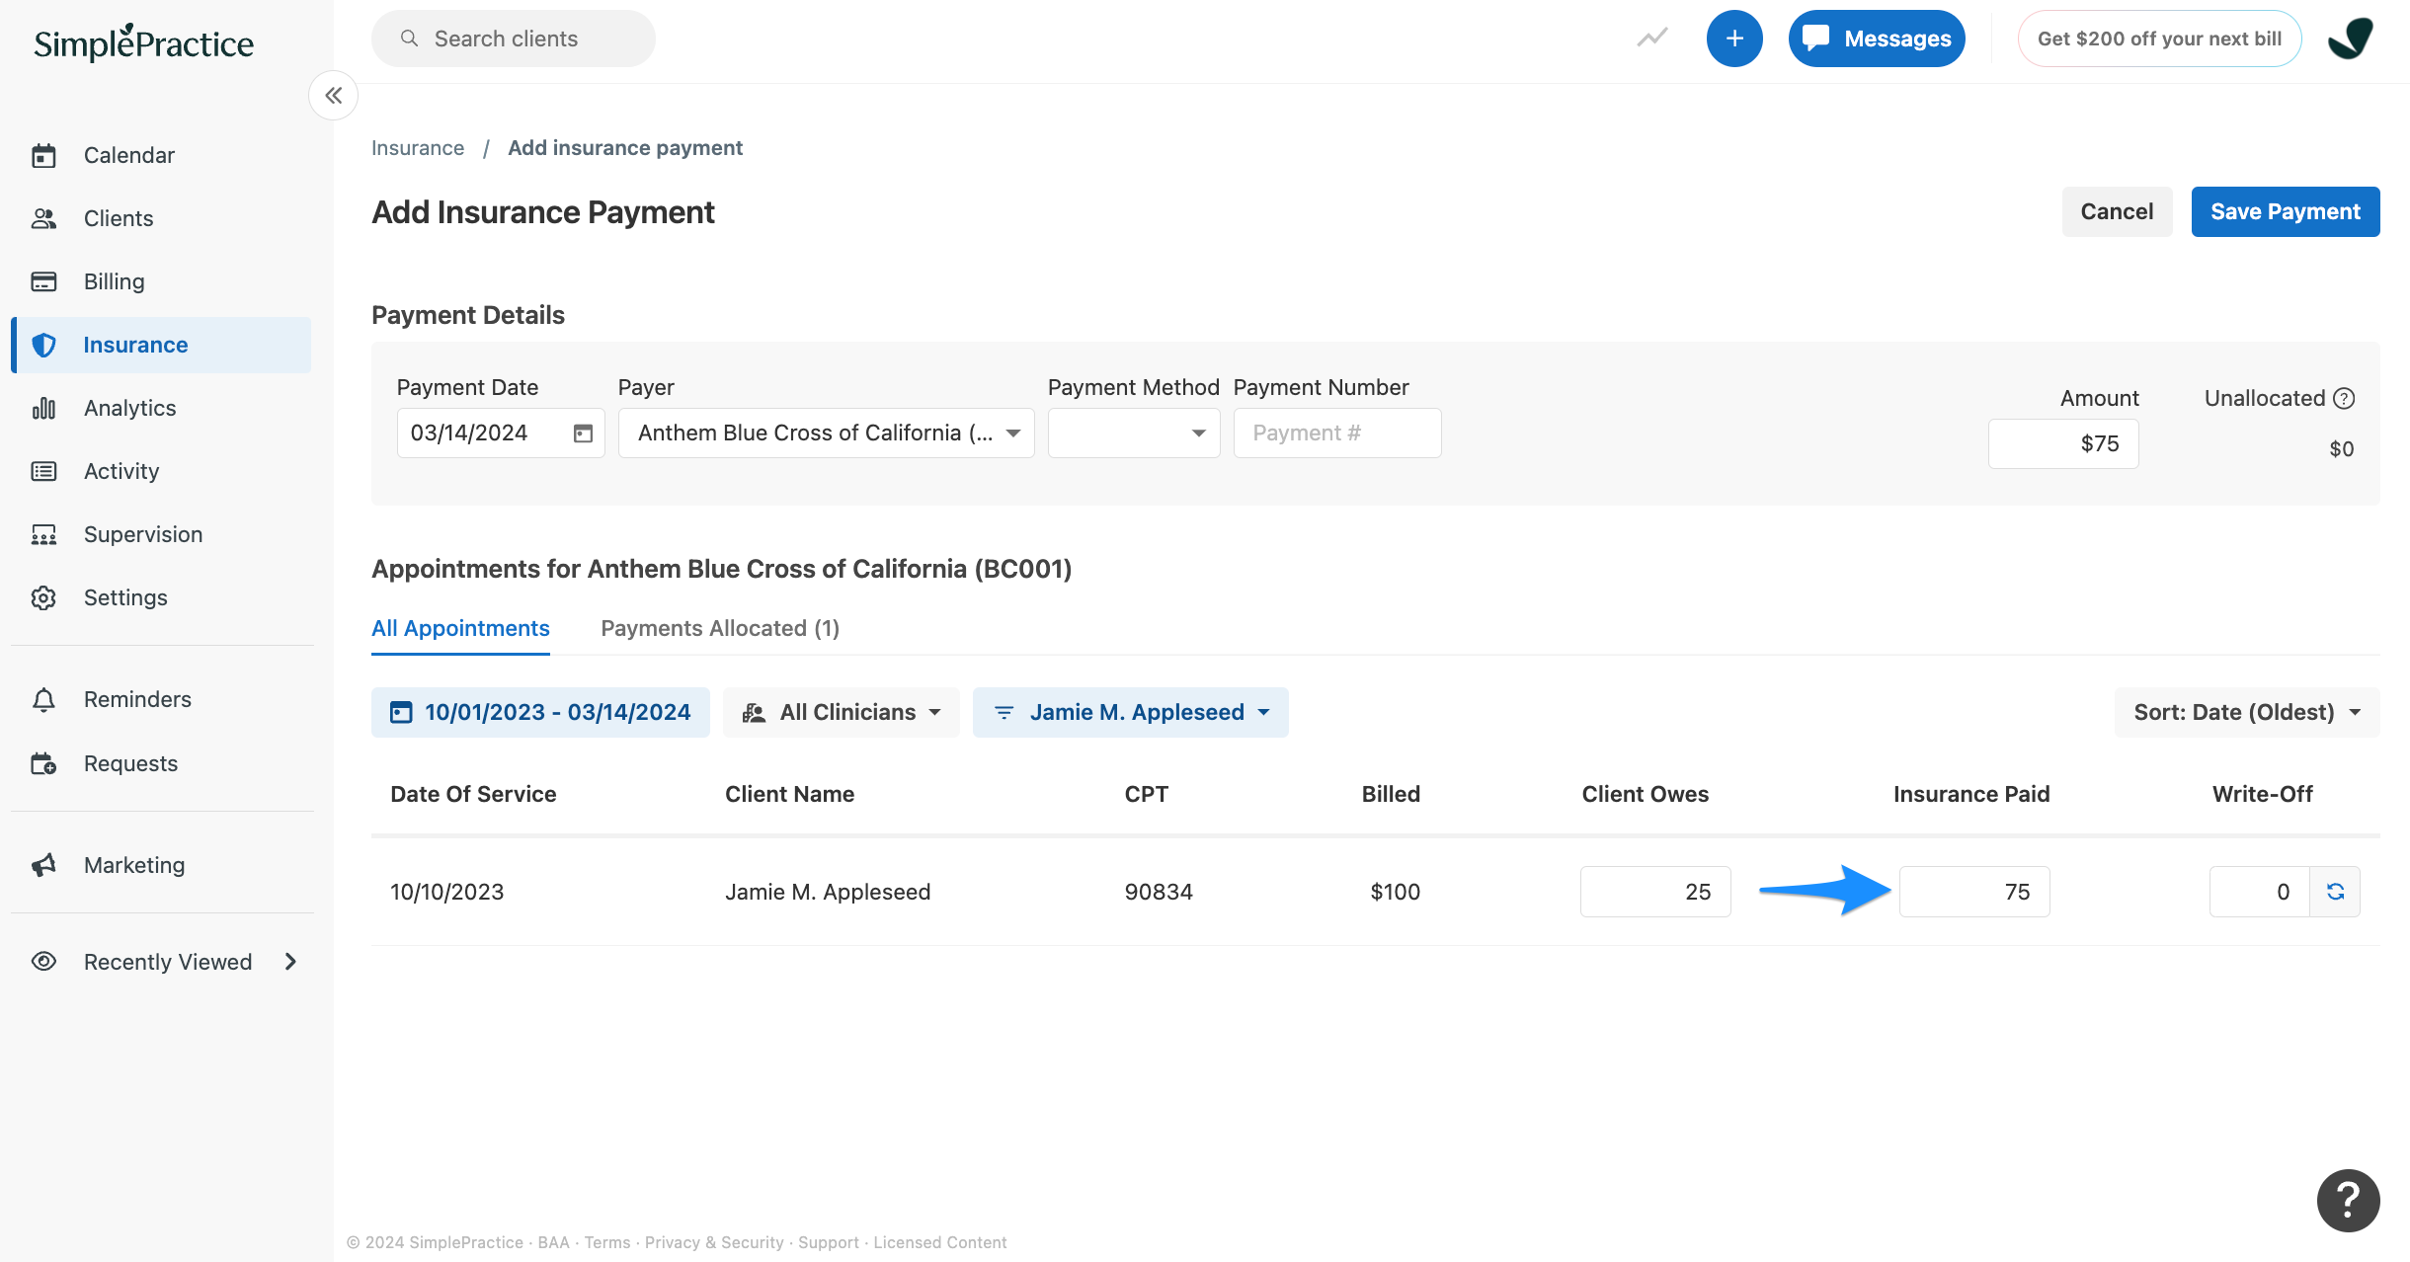Open the Jamie M. Appleseed client filter
This screenshot has width=2410, height=1262.
(1131, 712)
